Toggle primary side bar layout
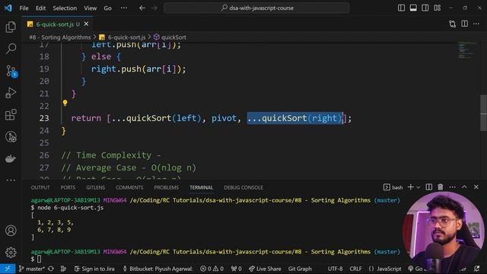The height and width of the screenshot is (274, 487). [401, 8]
